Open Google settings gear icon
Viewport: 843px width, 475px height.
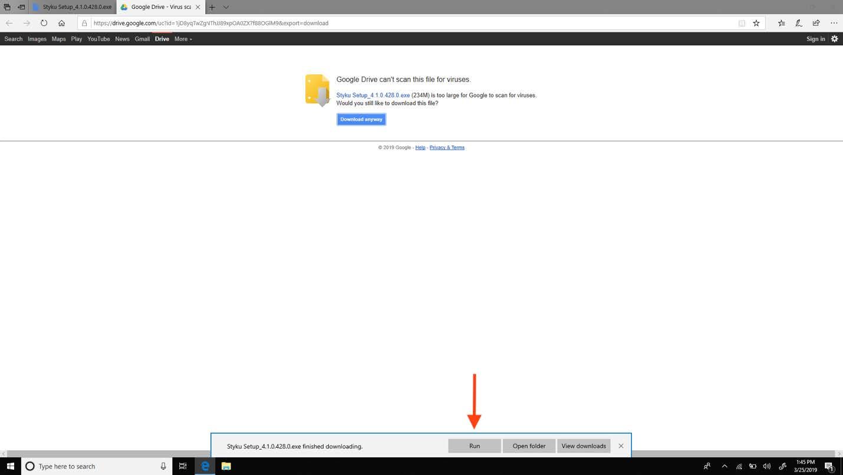(x=834, y=39)
